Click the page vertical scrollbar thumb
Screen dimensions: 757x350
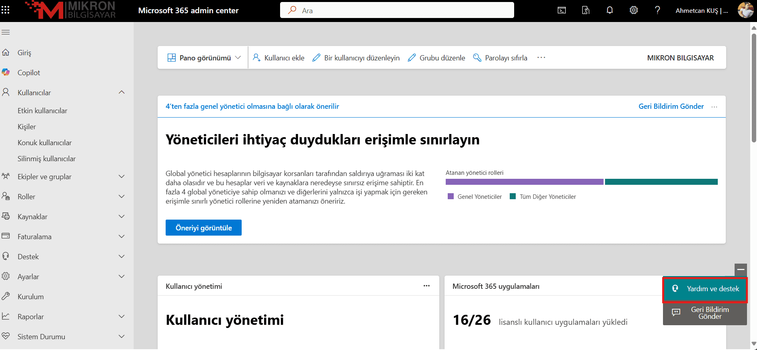pos(754,88)
